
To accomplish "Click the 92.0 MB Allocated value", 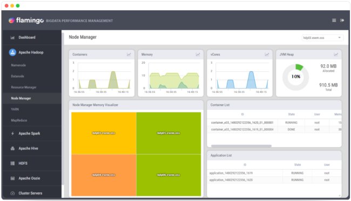I will point(328,66).
